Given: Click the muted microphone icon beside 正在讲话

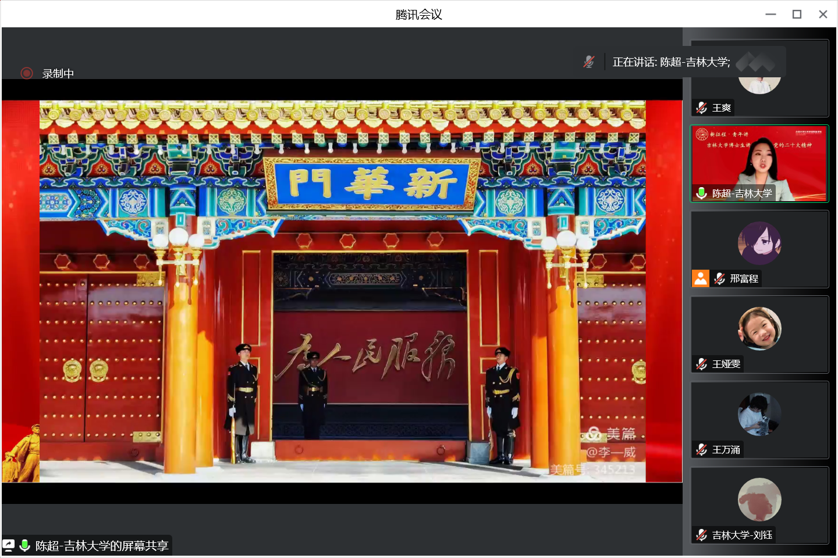Looking at the screenshot, I should click(589, 62).
